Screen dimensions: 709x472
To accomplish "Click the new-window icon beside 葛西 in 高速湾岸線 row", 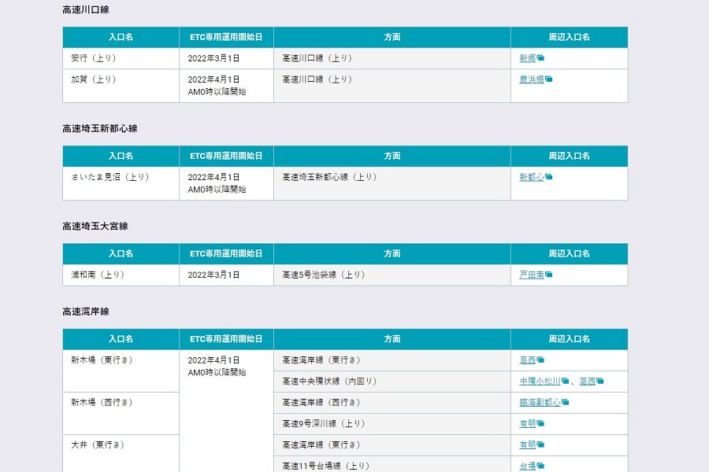I will [x=540, y=359].
